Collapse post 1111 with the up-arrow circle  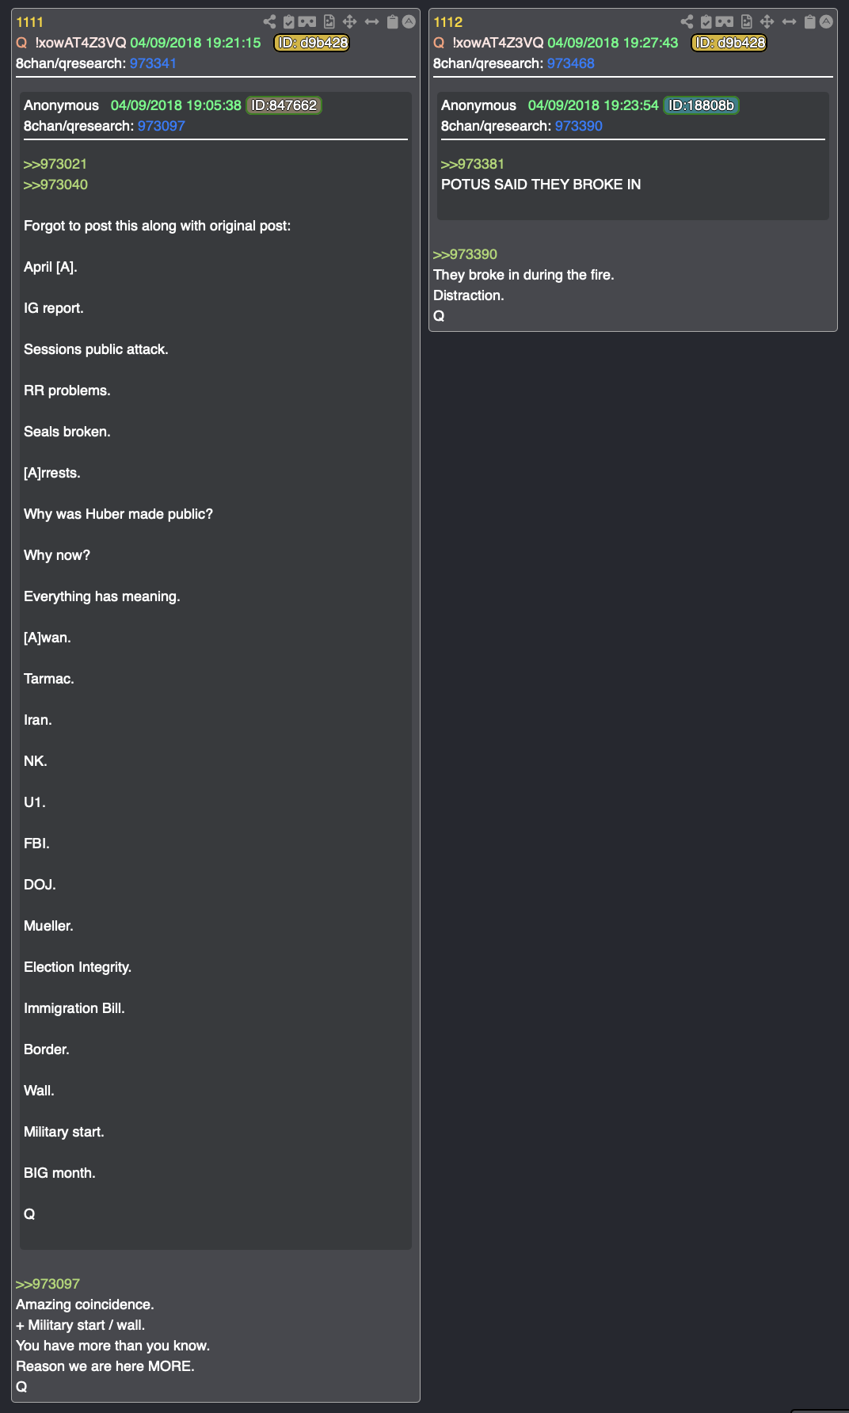pos(409,22)
